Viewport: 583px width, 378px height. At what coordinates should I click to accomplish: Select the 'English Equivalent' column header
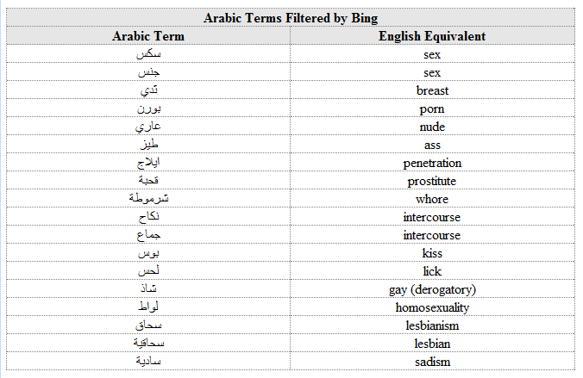[432, 36]
